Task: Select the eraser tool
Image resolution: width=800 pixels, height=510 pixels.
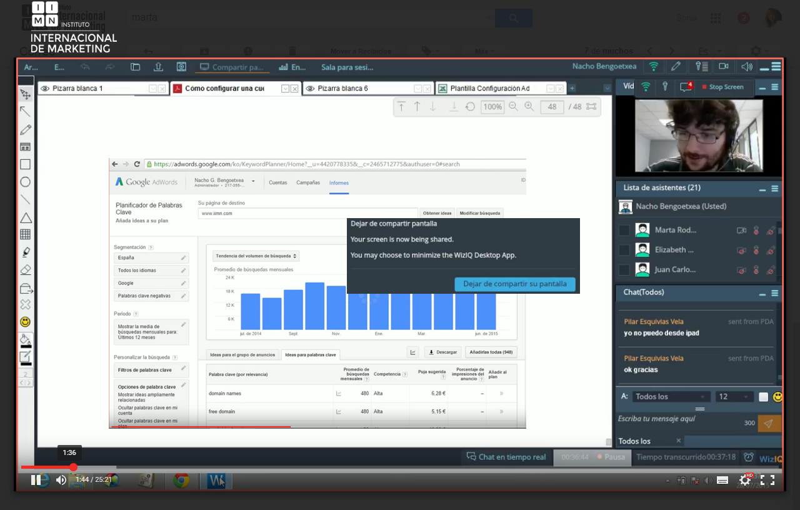Action: tap(26, 269)
